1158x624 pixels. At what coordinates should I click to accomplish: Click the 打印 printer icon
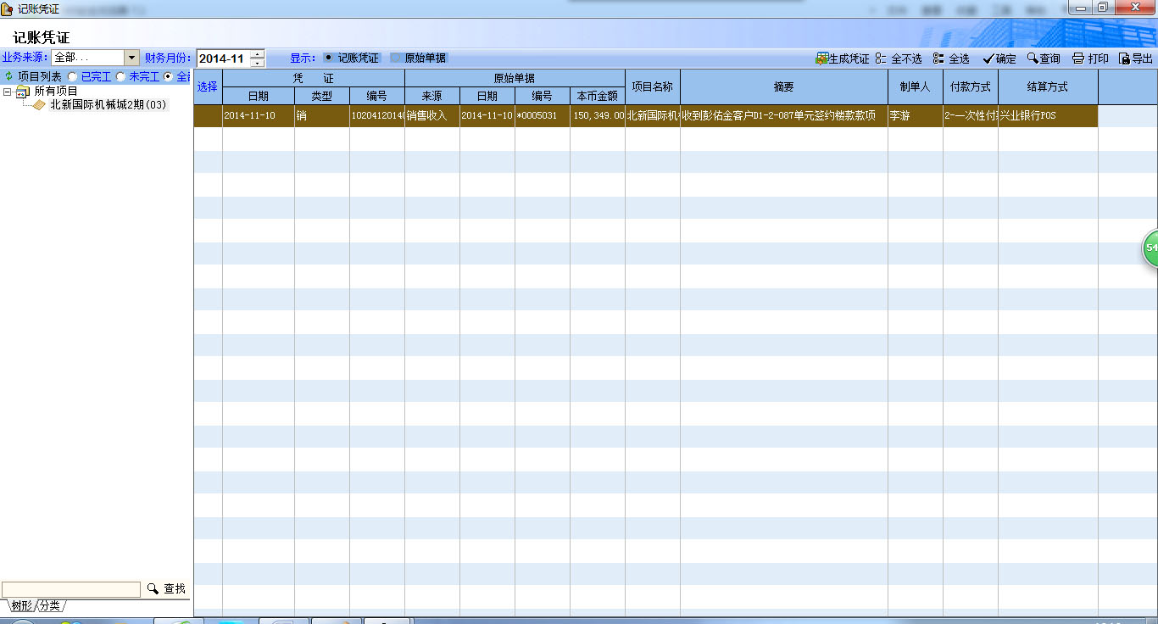[1078, 58]
